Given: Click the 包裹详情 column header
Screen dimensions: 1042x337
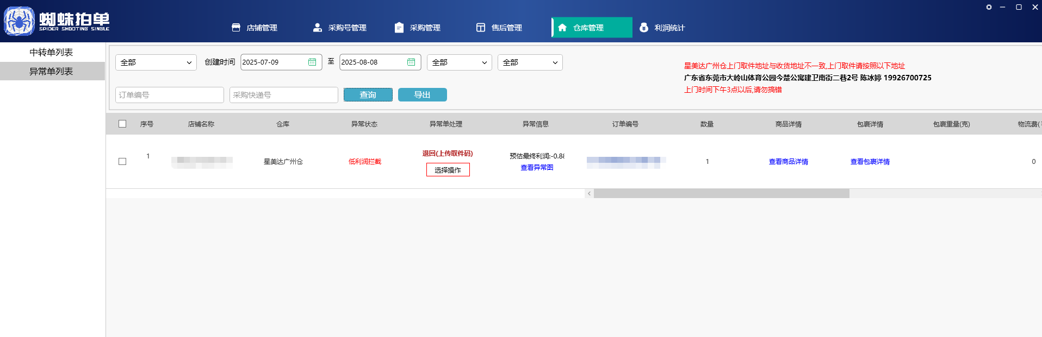Looking at the screenshot, I should tap(870, 124).
